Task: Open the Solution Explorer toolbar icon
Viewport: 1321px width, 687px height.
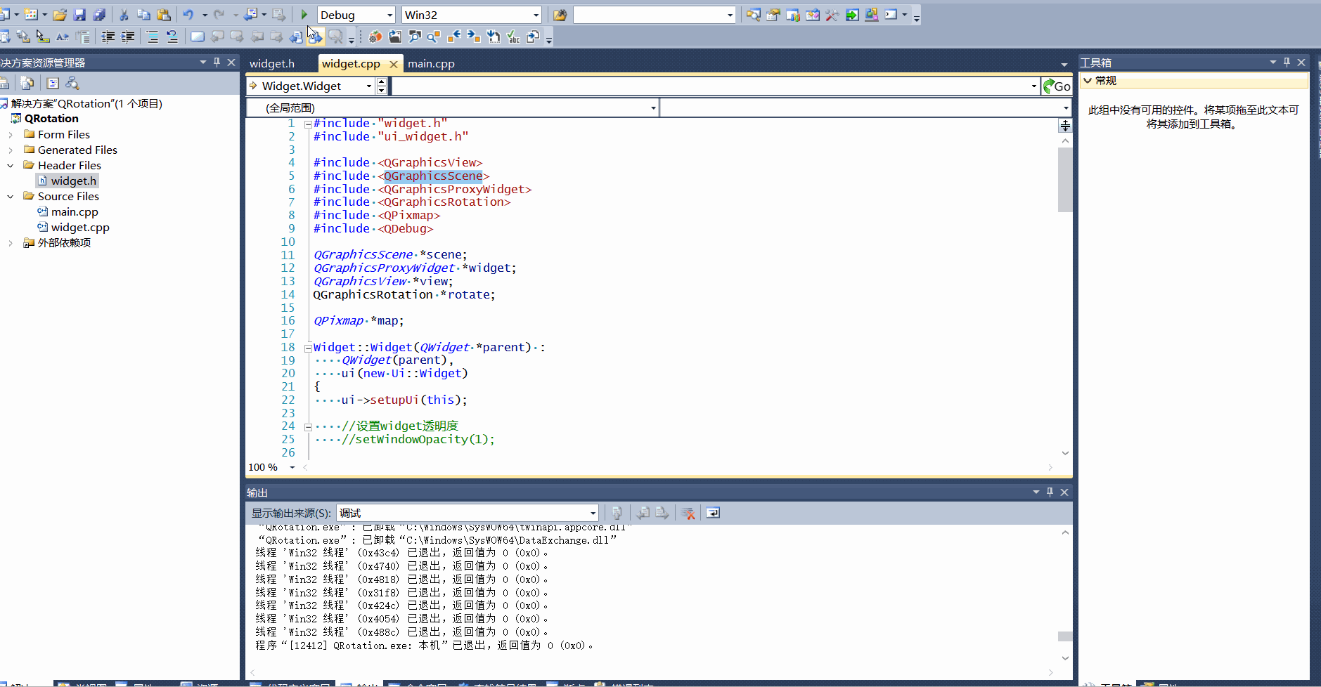Action: coord(754,15)
